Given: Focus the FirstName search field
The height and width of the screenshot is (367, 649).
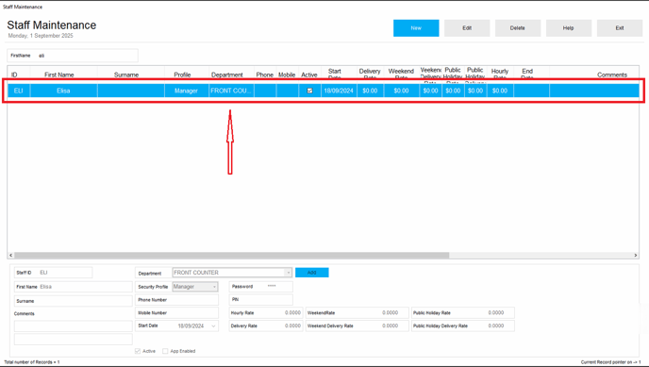Looking at the screenshot, I should [x=73, y=56].
